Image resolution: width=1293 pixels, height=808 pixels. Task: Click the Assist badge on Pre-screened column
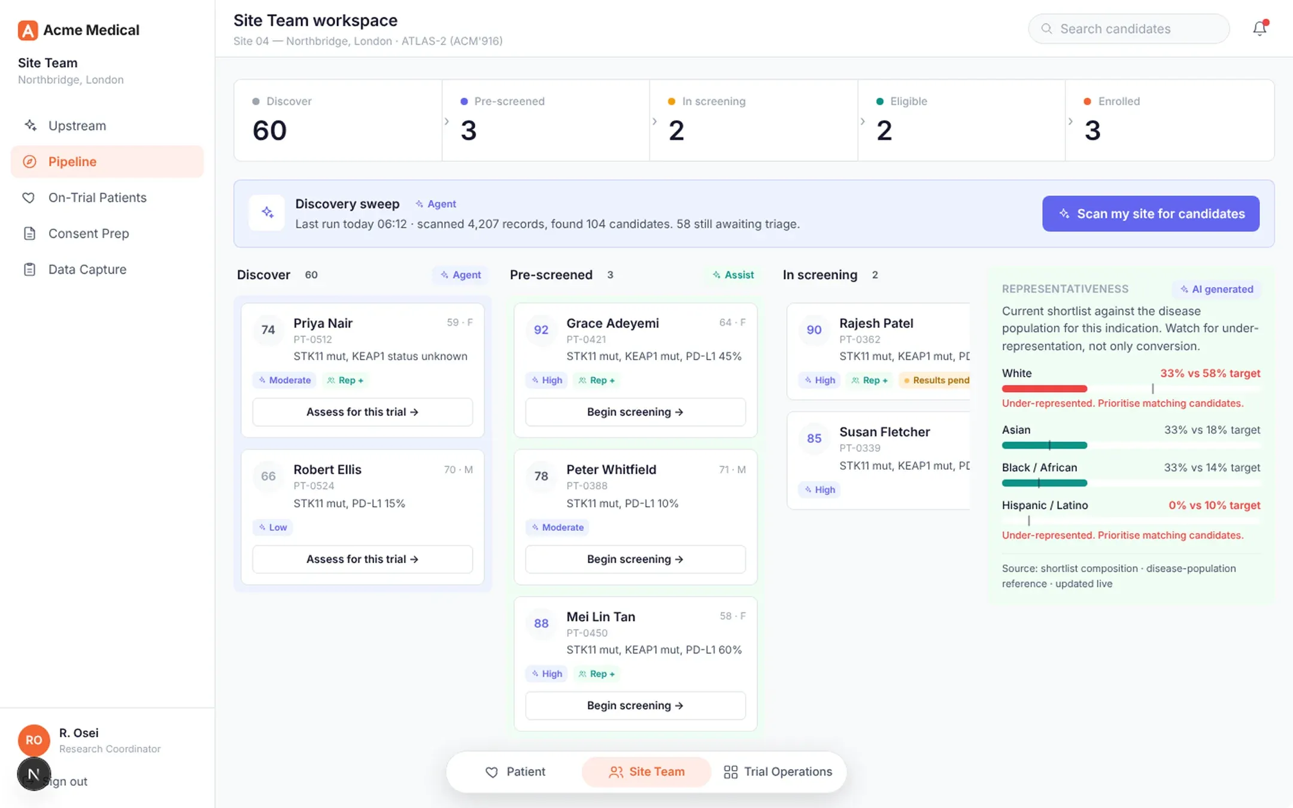coord(733,275)
